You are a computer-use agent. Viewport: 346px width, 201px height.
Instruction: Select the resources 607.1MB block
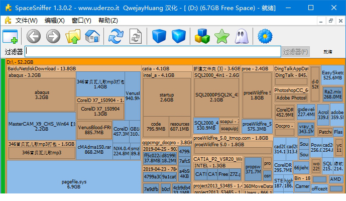[179, 126]
